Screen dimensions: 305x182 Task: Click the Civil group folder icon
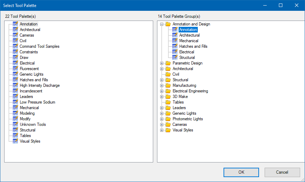coord(168,74)
